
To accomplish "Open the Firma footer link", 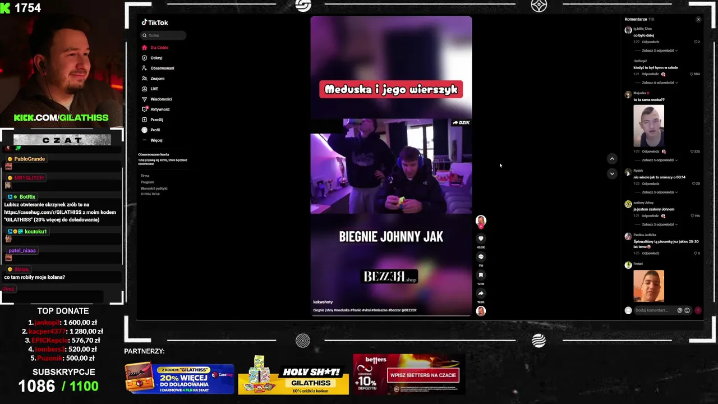I will 145,176.
